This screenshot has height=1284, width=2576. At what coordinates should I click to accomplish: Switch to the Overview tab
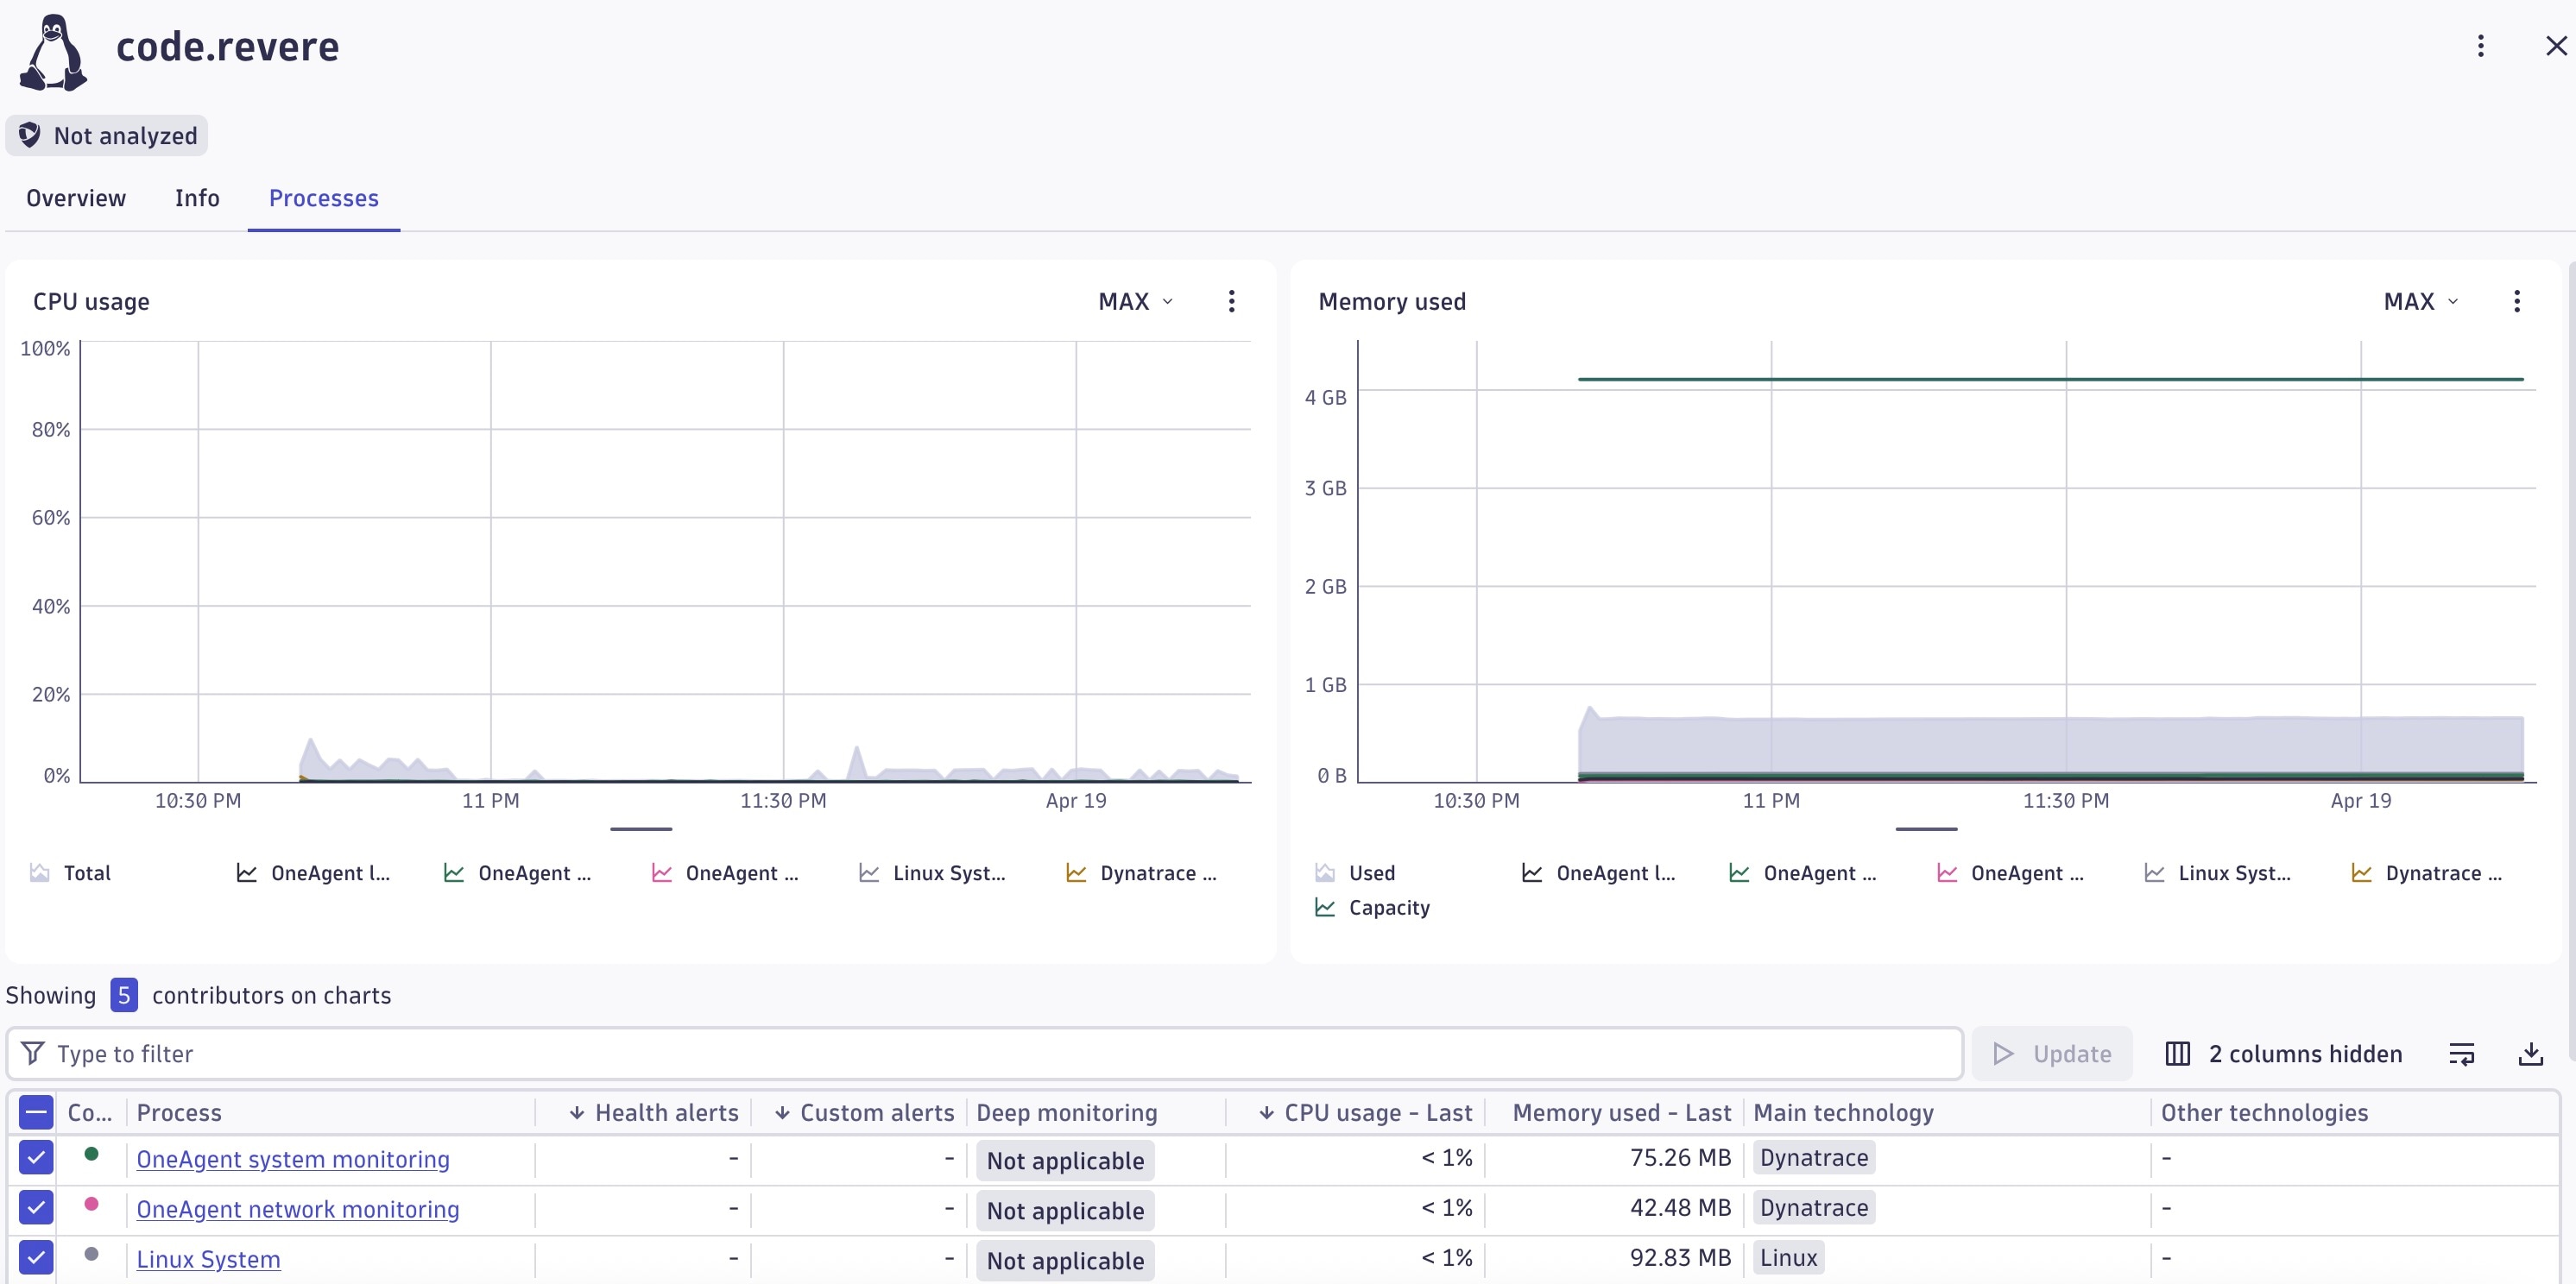76,198
